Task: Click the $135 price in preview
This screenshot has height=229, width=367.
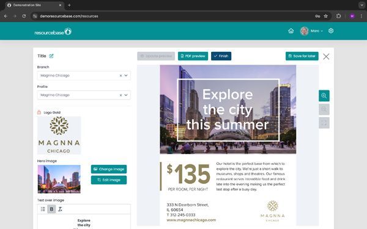Action: point(188,174)
